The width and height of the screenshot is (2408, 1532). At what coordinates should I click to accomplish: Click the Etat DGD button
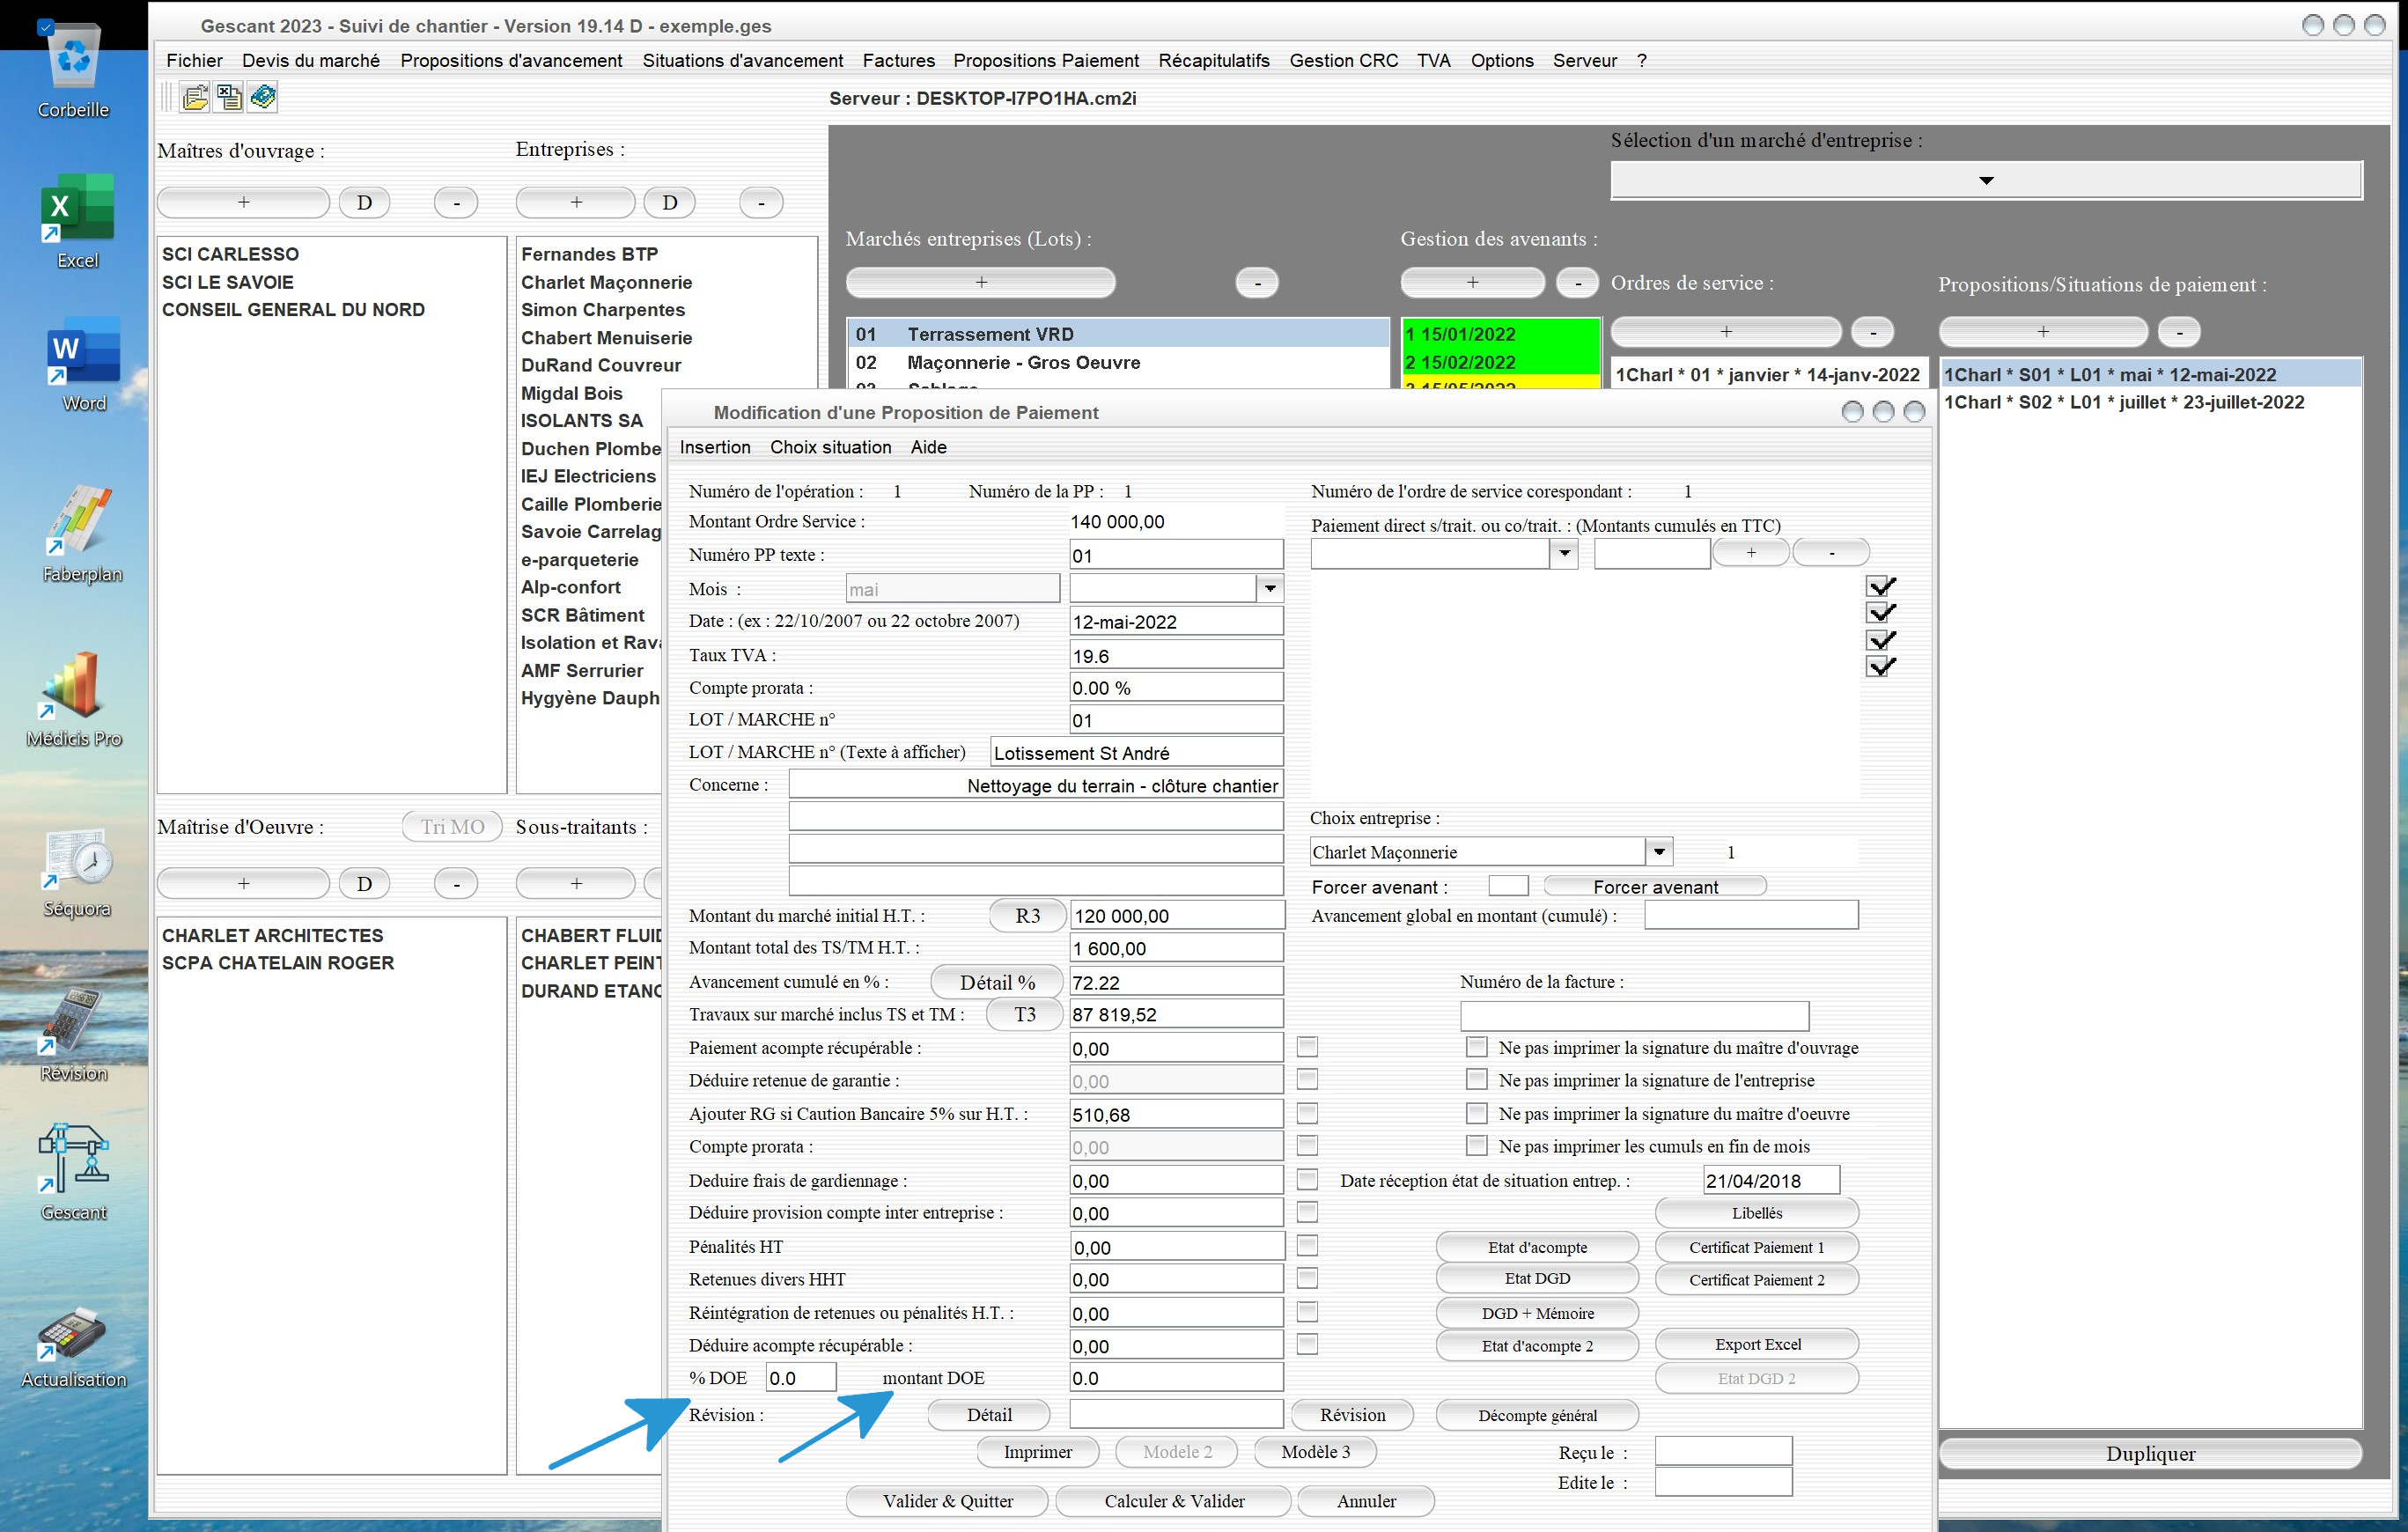pyautogui.click(x=1537, y=1278)
